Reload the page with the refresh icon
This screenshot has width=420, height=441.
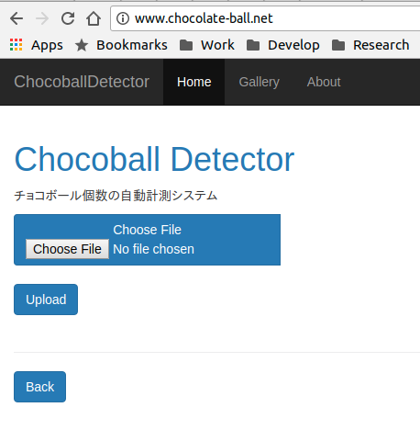[68, 18]
